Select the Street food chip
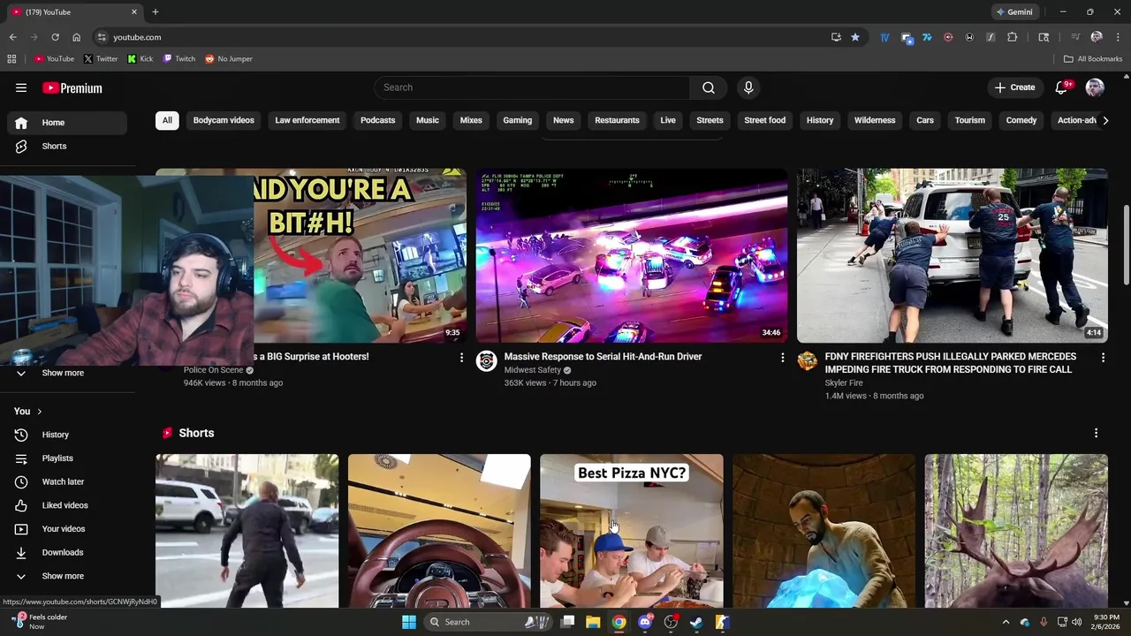Image resolution: width=1131 pixels, height=636 pixels. [x=764, y=120]
